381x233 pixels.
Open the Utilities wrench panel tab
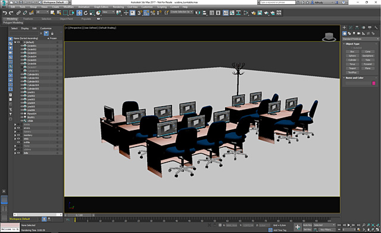[x=376, y=27]
